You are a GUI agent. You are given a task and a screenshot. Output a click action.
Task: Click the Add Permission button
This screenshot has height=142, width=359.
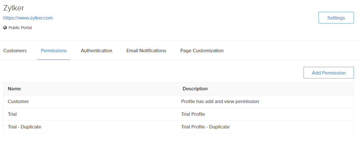(328, 73)
